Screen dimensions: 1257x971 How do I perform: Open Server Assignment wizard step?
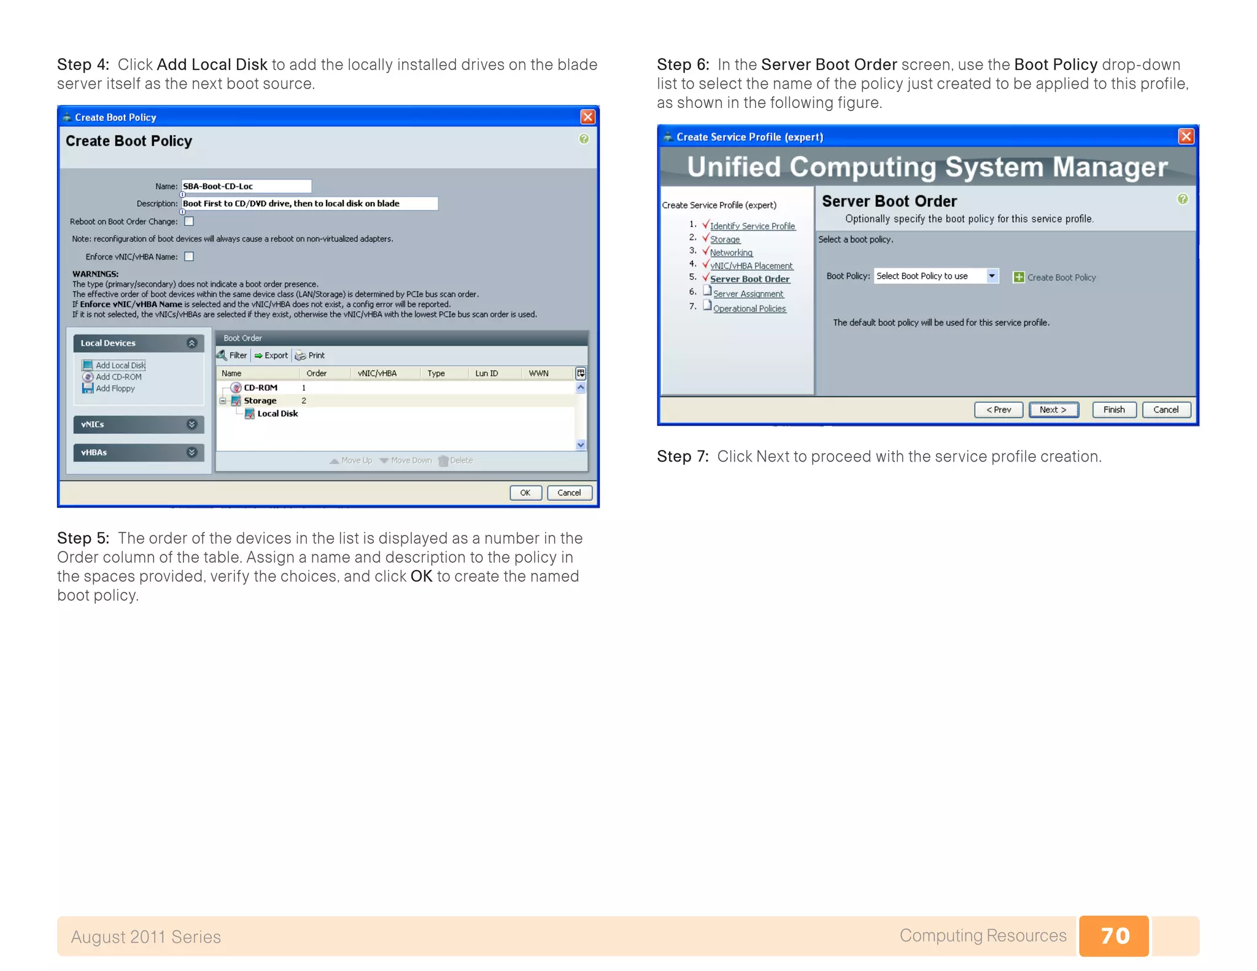pos(748,294)
